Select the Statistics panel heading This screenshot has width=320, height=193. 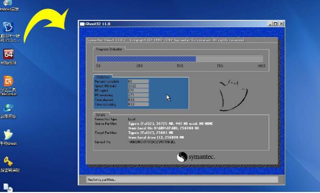click(x=103, y=77)
